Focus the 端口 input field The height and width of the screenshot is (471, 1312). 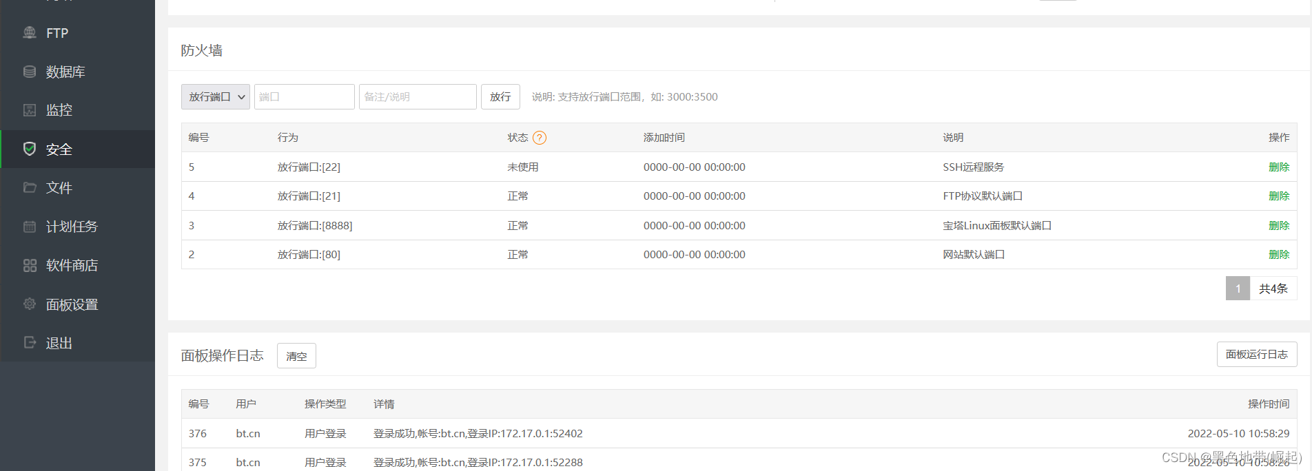305,97
